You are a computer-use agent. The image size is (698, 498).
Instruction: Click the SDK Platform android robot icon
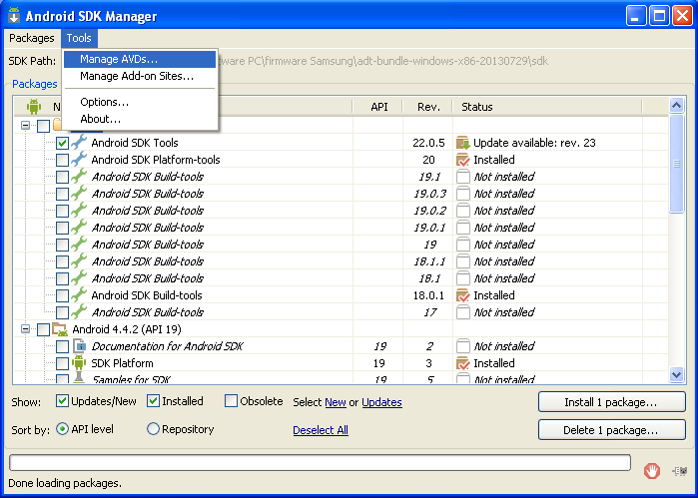pos(79,363)
